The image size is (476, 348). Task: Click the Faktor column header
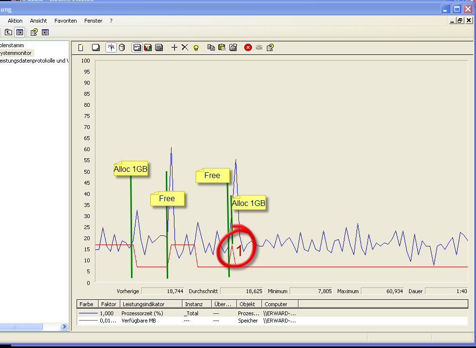pos(109,304)
